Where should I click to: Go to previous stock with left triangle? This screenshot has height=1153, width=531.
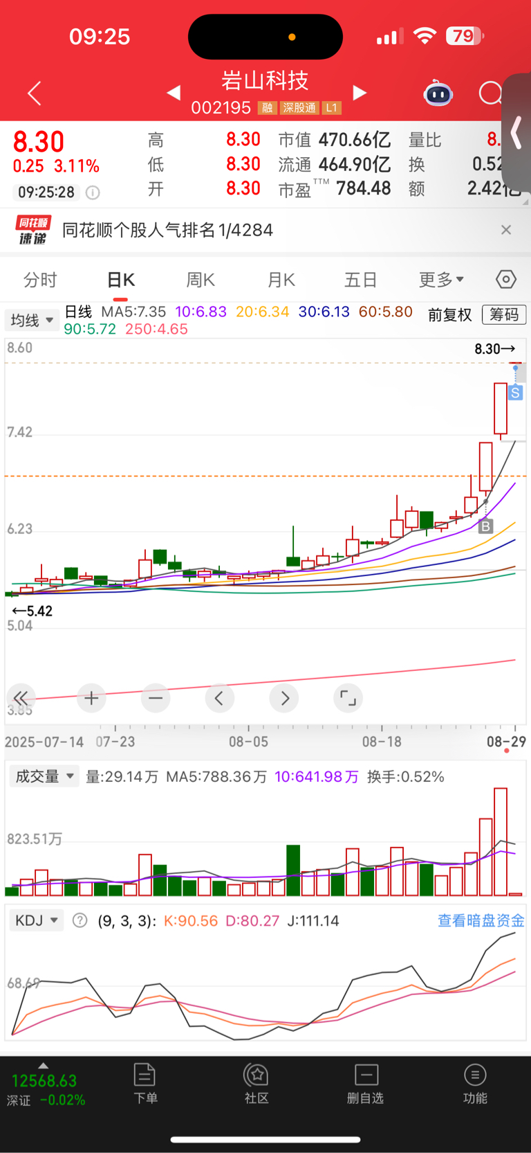(174, 93)
